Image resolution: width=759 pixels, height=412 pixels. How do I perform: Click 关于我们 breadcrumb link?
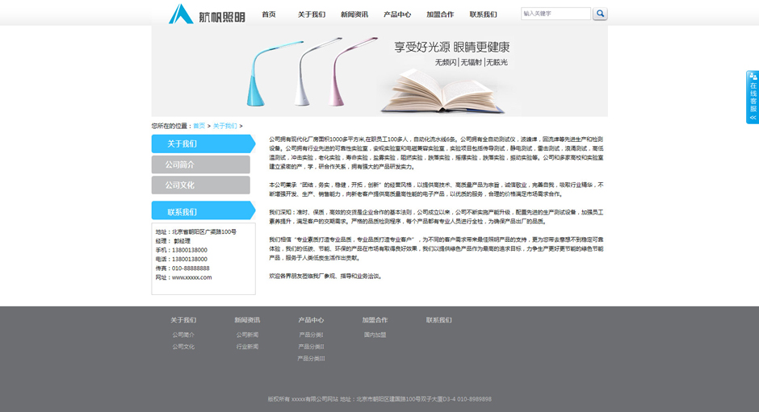tap(225, 126)
